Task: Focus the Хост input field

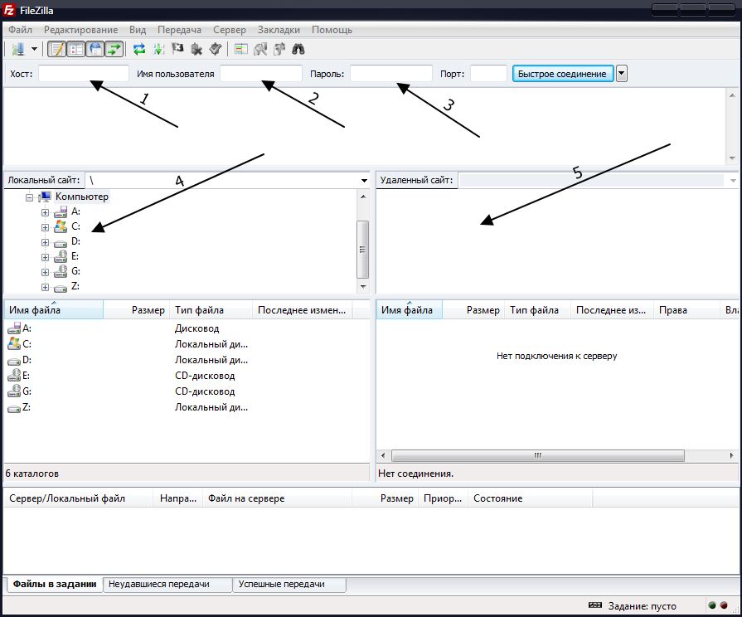Action: click(83, 74)
